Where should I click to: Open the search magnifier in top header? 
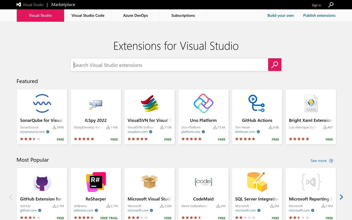(x=331, y=5)
